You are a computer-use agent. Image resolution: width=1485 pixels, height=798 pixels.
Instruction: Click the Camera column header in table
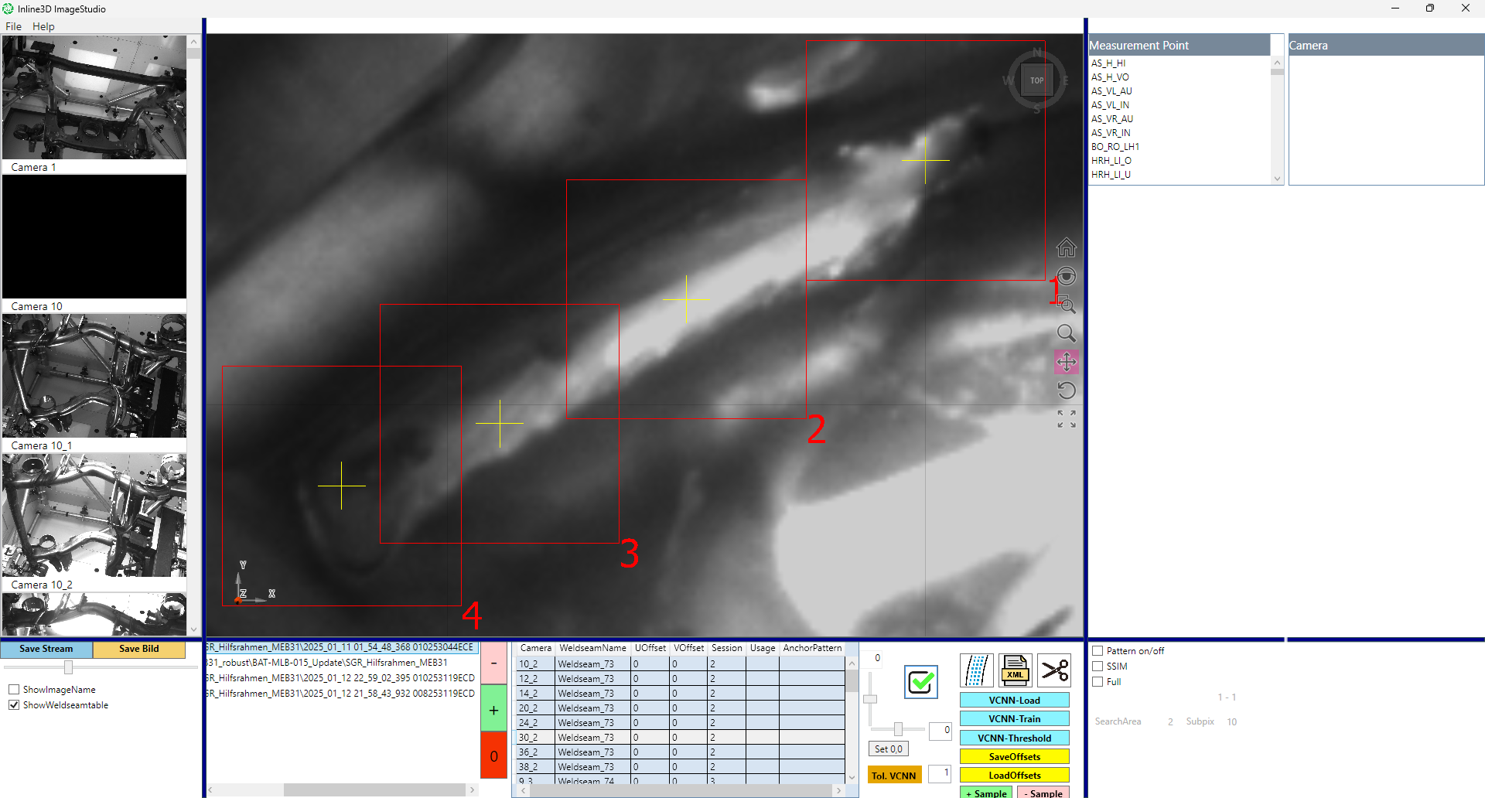(535, 648)
